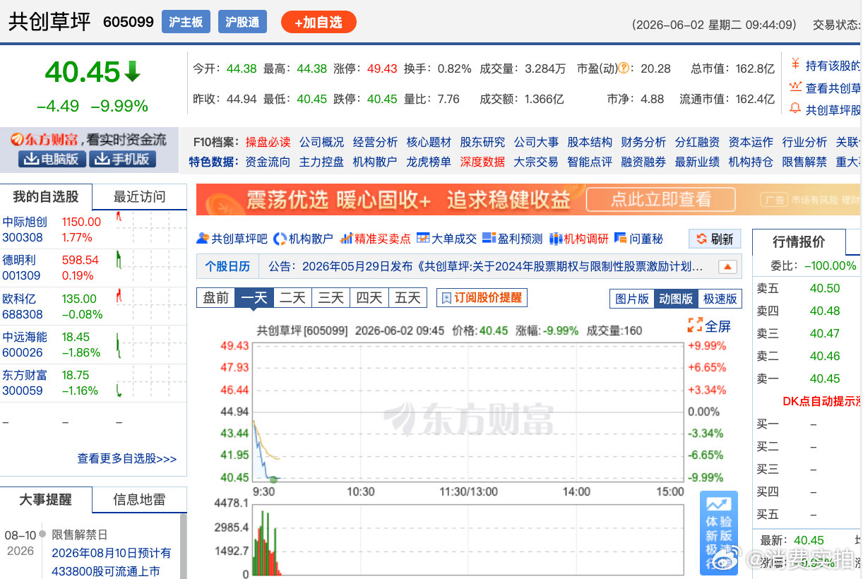Click the 沪主板 tag button
This screenshot has width=863, height=579.
tap(186, 22)
